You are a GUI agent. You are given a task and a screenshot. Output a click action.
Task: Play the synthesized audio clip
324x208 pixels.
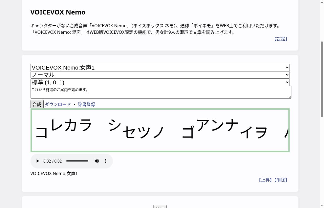tap(38, 161)
